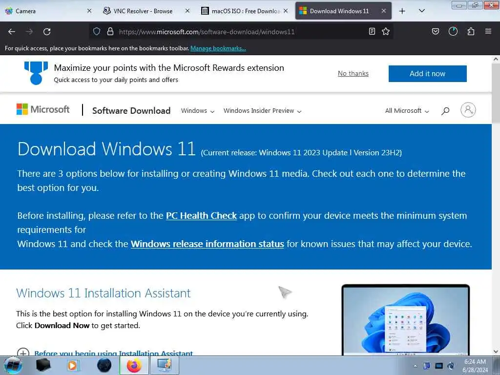The width and height of the screenshot is (500, 375).
Task: Expand the All Microsoft menu
Action: (407, 111)
